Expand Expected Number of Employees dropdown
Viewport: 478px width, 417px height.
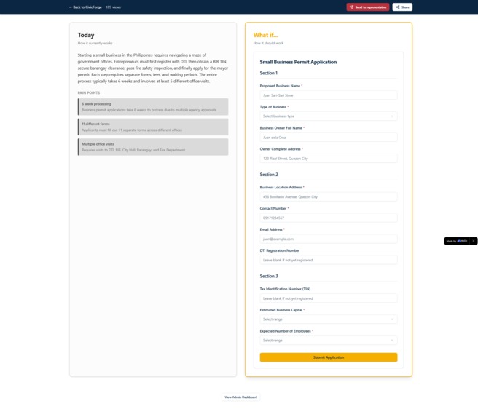pyautogui.click(x=329, y=341)
